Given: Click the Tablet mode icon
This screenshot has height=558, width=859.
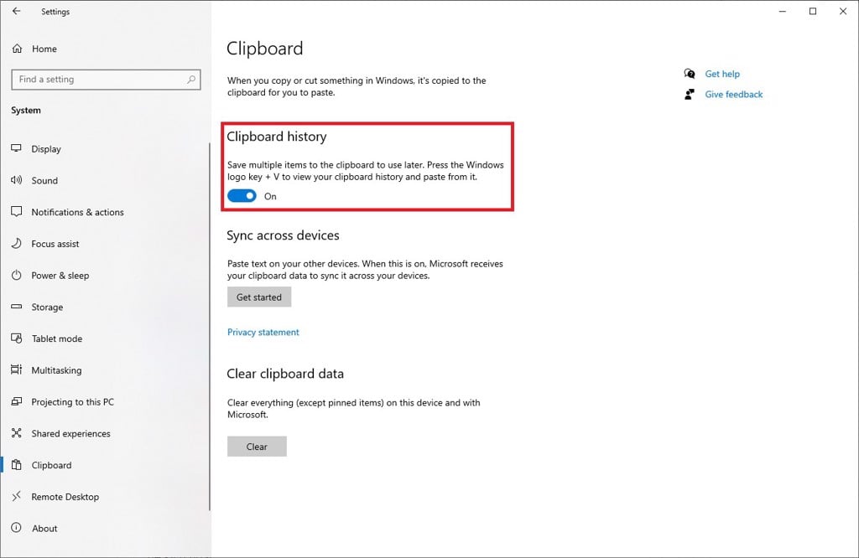Looking at the screenshot, I should (x=17, y=338).
